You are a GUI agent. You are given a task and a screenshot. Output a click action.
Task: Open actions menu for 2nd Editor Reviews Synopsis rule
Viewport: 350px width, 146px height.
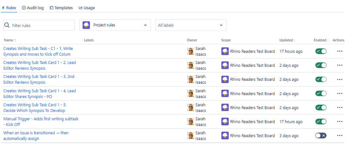click(x=339, y=79)
